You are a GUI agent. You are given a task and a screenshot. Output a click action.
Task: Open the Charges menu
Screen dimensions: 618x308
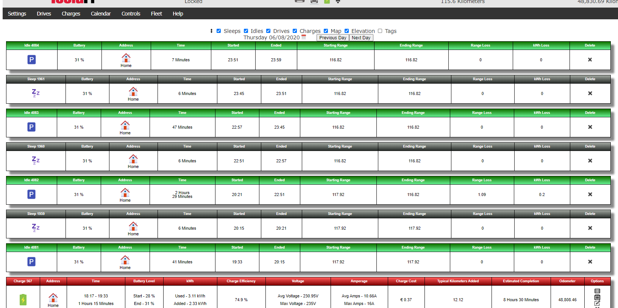point(71,14)
